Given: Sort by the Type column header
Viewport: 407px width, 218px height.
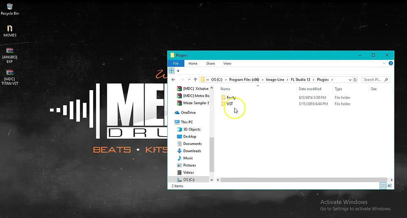Looking at the screenshot, I should pyautogui.click(x=338, y=89).
